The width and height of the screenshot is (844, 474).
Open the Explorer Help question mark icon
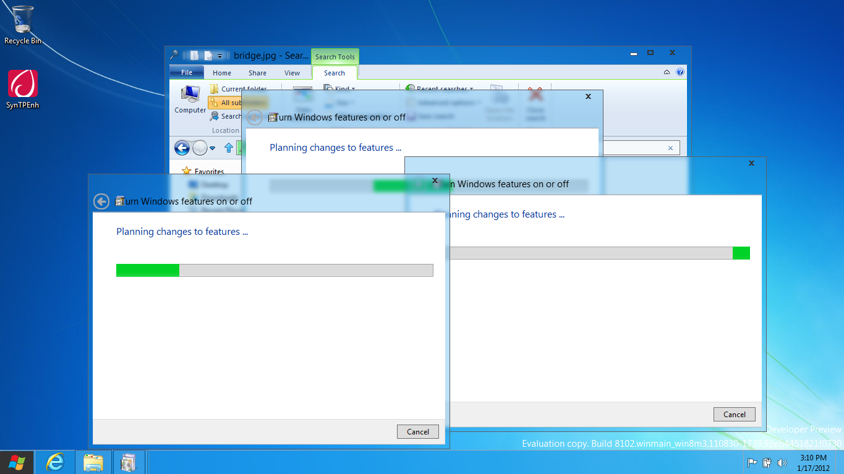point(680,72)
